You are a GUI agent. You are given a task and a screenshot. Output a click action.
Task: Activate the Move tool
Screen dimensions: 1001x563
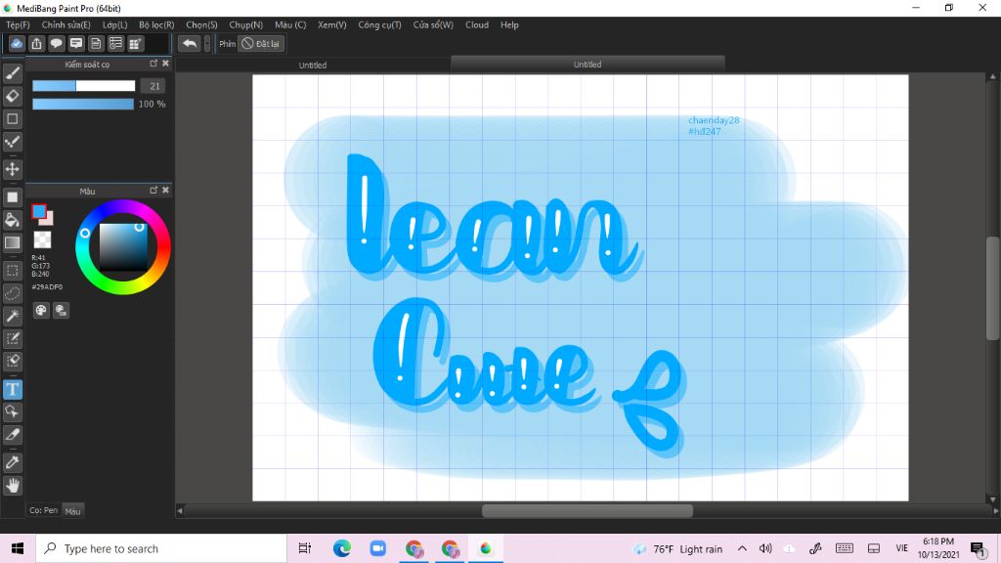pos(12,169)
